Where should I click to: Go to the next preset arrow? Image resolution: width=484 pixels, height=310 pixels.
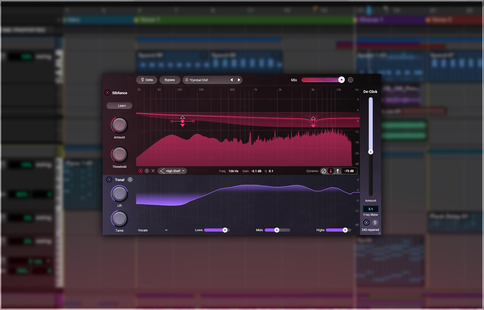239,80
